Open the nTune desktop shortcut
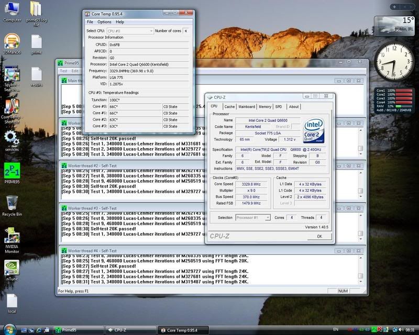This screenshot has height=335, width=419. 12,270
